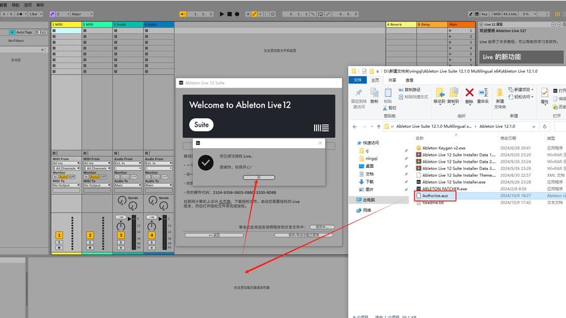Toggle the Draw Mode pencil button
Viewport: 566px width, 318px height.
[x=470, y=14]
